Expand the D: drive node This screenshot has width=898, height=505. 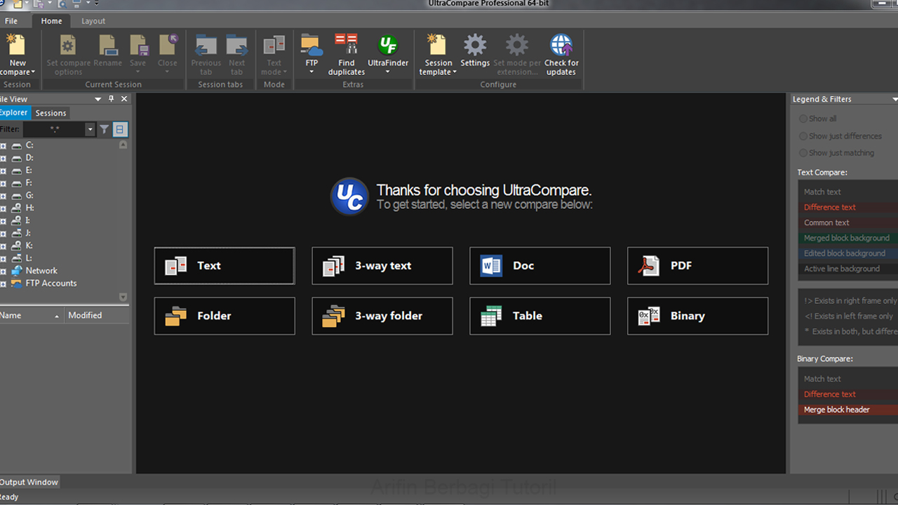pos(3,159)
